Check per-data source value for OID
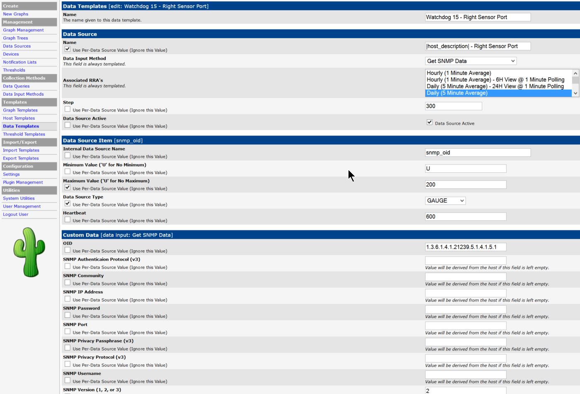This screenshot has height=394, width=580. pyautogui.click(x=68, y=250)
